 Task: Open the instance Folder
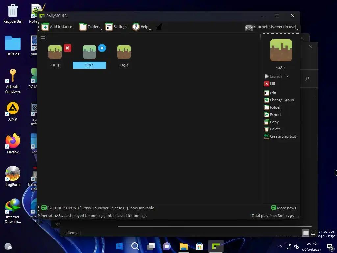[272, 107]
